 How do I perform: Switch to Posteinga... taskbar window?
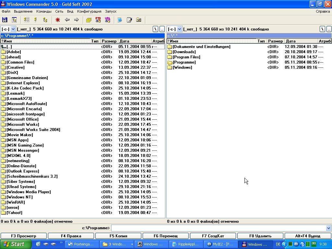(82, 244)
